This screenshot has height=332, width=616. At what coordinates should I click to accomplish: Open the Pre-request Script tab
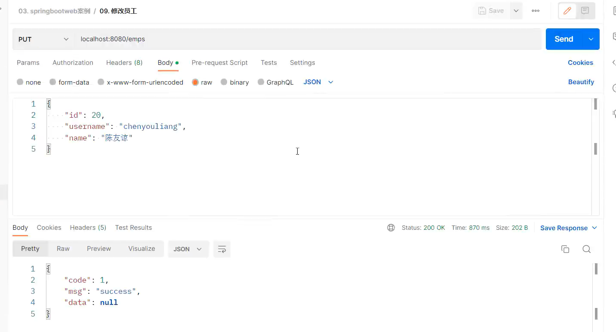[x=219, y=63]
